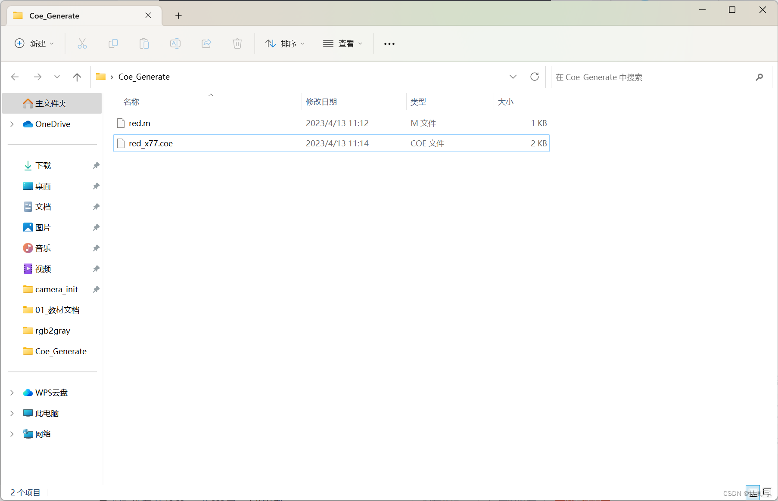Open the 查看 view options dropdown
This screenshot has height=501, width=778.
[343, 43]
